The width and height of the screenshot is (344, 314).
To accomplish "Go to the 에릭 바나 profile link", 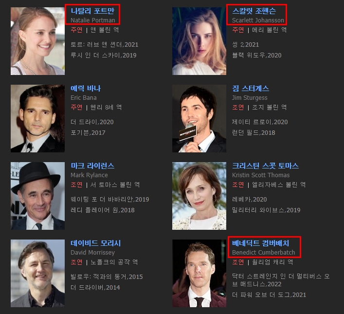I will [86, 88].
